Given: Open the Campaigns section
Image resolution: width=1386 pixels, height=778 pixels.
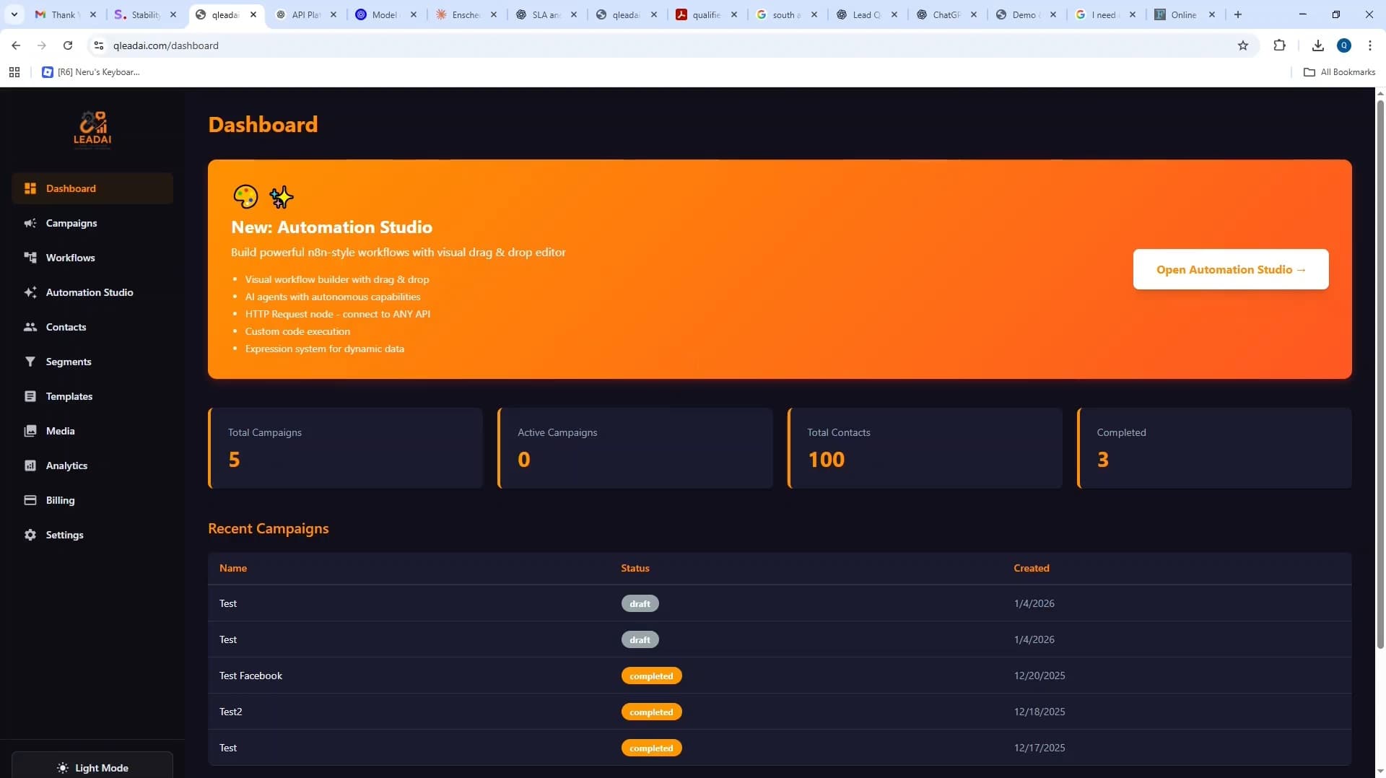Looking at the screenshot, I should (71, 223).
